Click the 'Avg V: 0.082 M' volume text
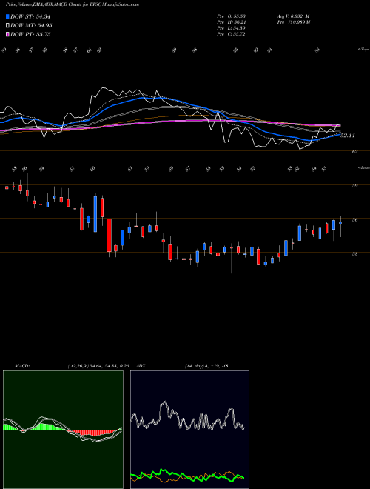370x489 pixels. pos(293,16)
